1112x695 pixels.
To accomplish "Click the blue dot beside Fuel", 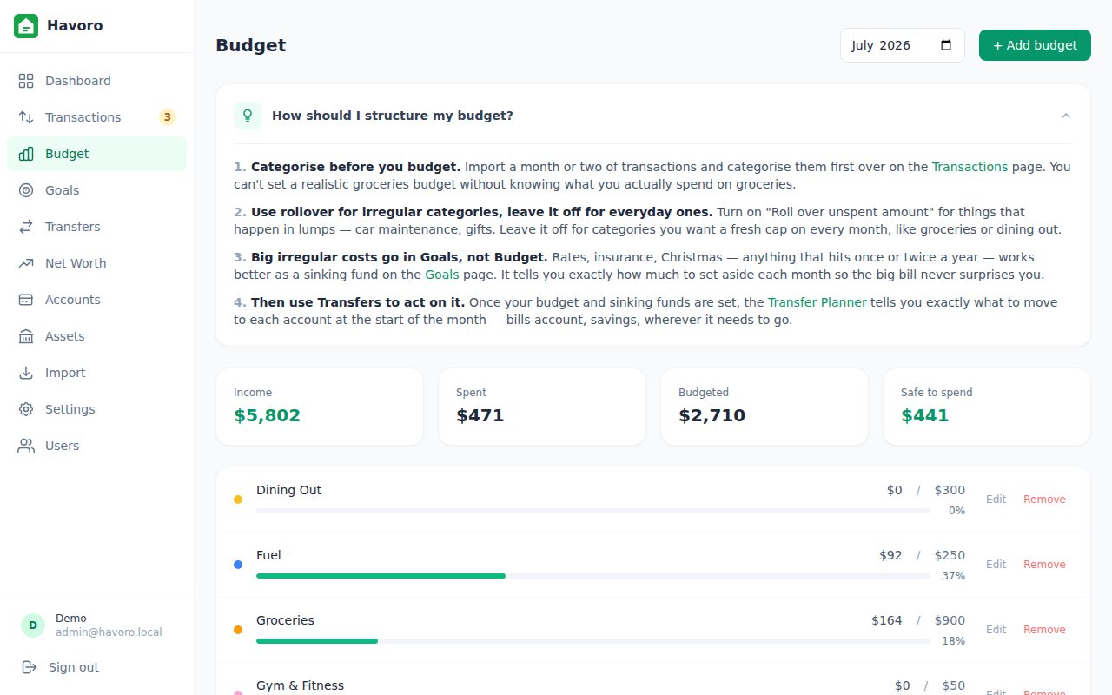I will [238, 565].
